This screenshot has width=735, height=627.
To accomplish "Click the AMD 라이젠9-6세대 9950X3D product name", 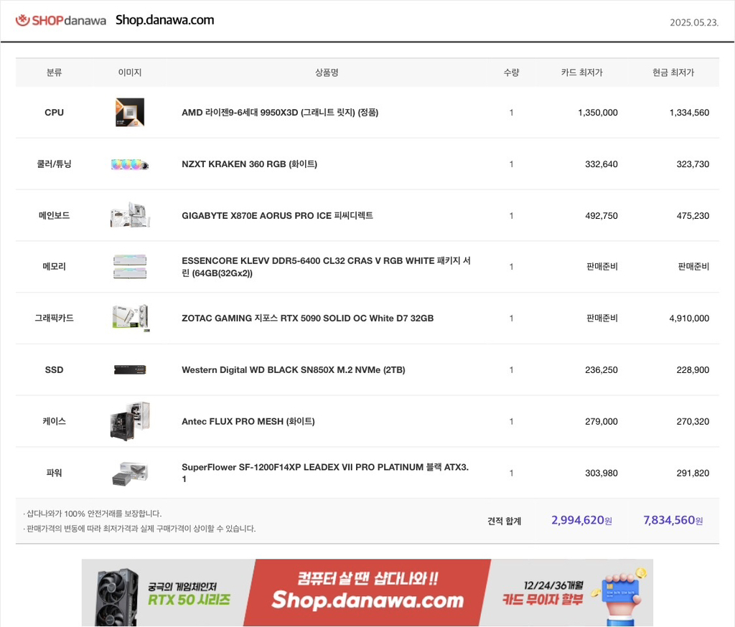I will point(280,113).
